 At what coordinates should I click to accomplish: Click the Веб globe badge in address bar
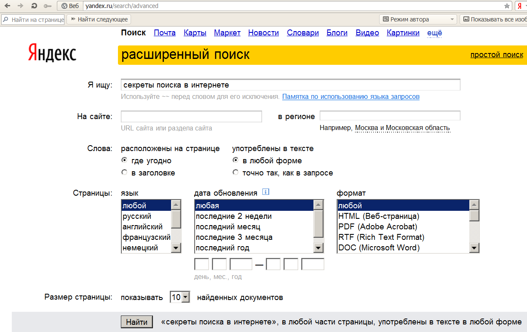[x=70, y=6]
